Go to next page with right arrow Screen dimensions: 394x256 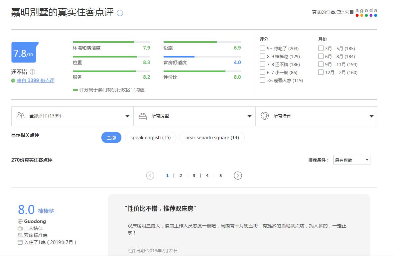click(x=238, y=176)
